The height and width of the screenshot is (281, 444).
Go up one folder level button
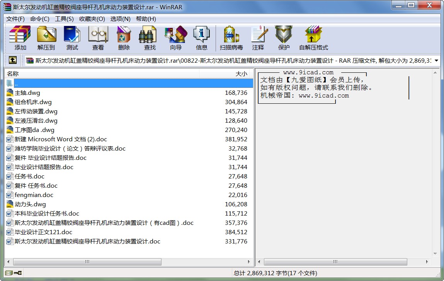click(13, 60)
